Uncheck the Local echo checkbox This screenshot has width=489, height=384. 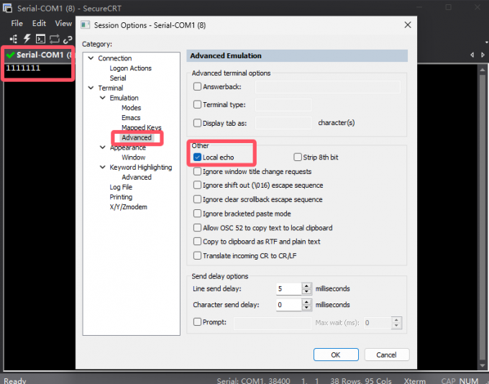[x=197, y=157]
